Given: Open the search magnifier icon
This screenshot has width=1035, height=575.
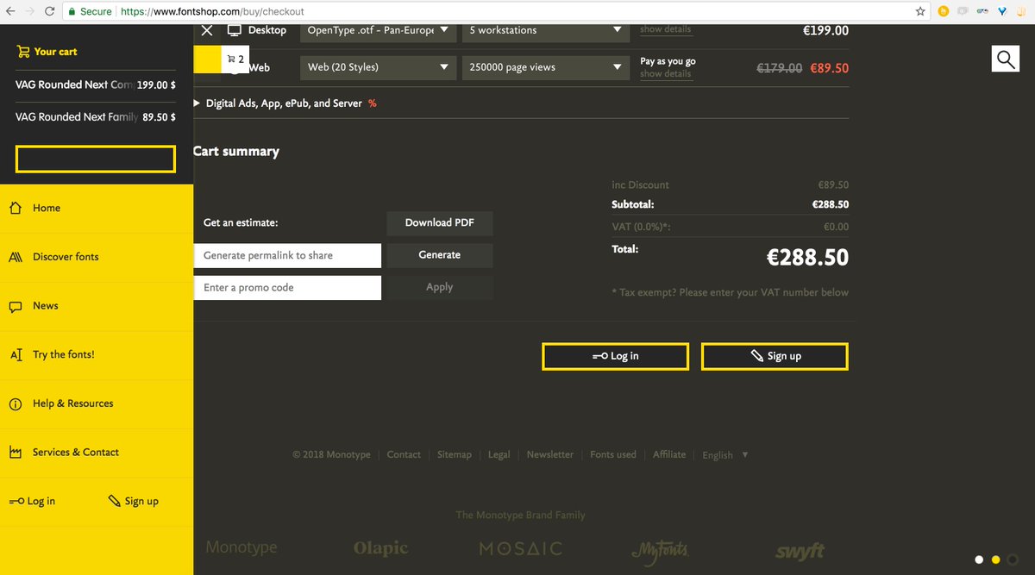Looking at the screenshot, I should pos(1005,59).
